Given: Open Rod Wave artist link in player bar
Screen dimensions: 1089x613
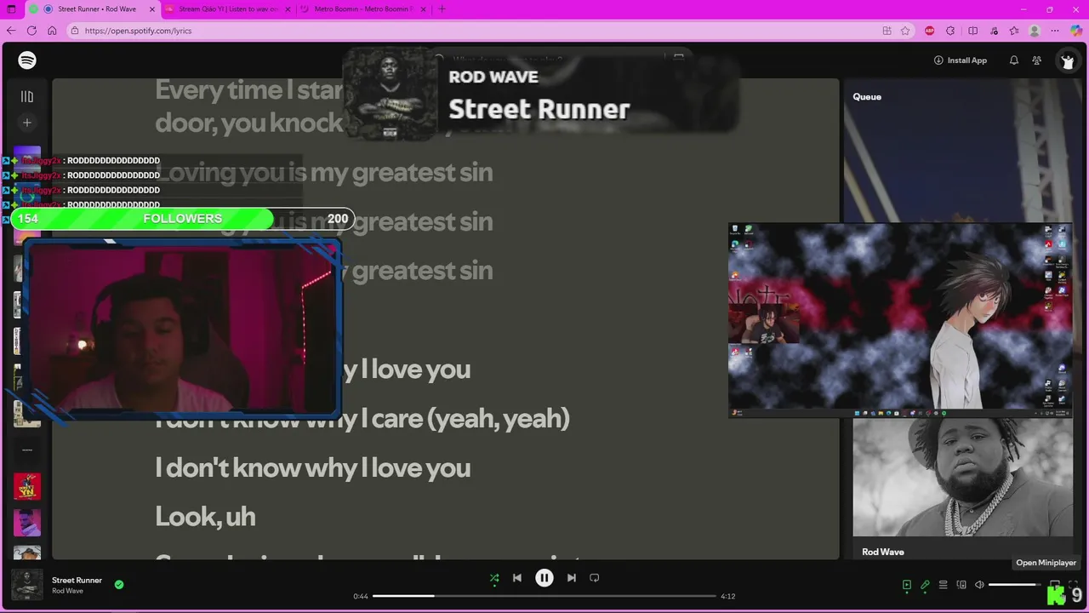Looking at the screenshot, I should [x=67, y=591].
